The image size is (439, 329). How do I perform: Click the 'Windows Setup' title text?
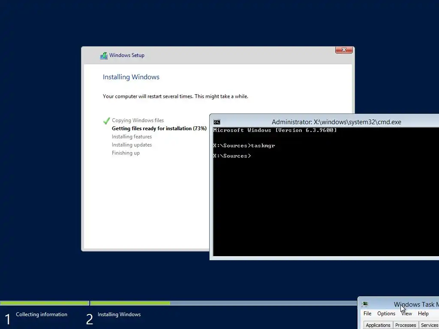pyautogui.click(x=127, y=55)
